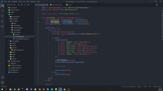This screenshot has width=163, height=91.
Task: Expand the public folder
Action: (x=12, y=12)
